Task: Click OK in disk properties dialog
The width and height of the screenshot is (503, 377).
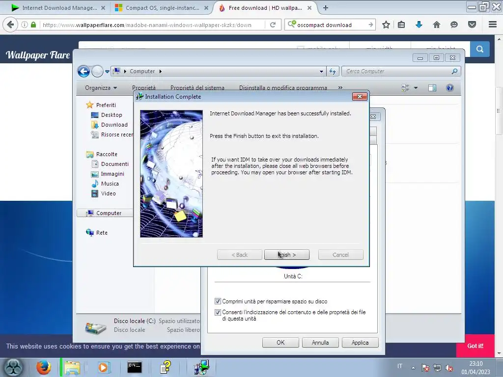Action: pos(280,342)
